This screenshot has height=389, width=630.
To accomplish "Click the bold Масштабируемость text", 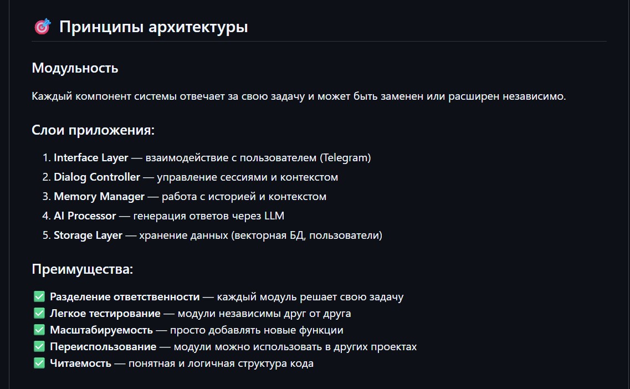I will [x=101, y=330].
